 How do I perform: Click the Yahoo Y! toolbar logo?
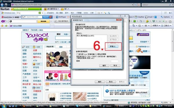coord(3,21)
